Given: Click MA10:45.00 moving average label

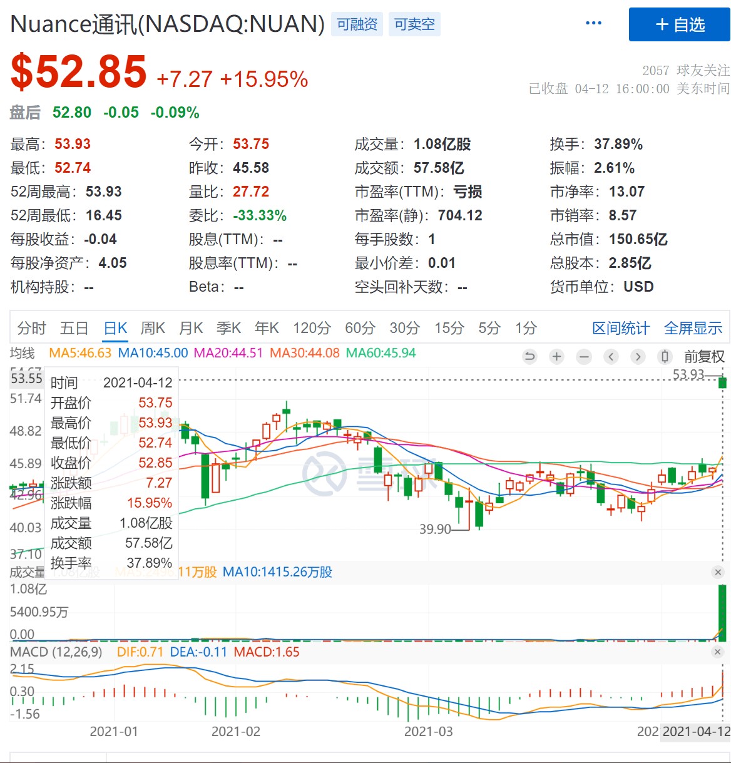Looking at the screenshot, I should pos(153,353).
